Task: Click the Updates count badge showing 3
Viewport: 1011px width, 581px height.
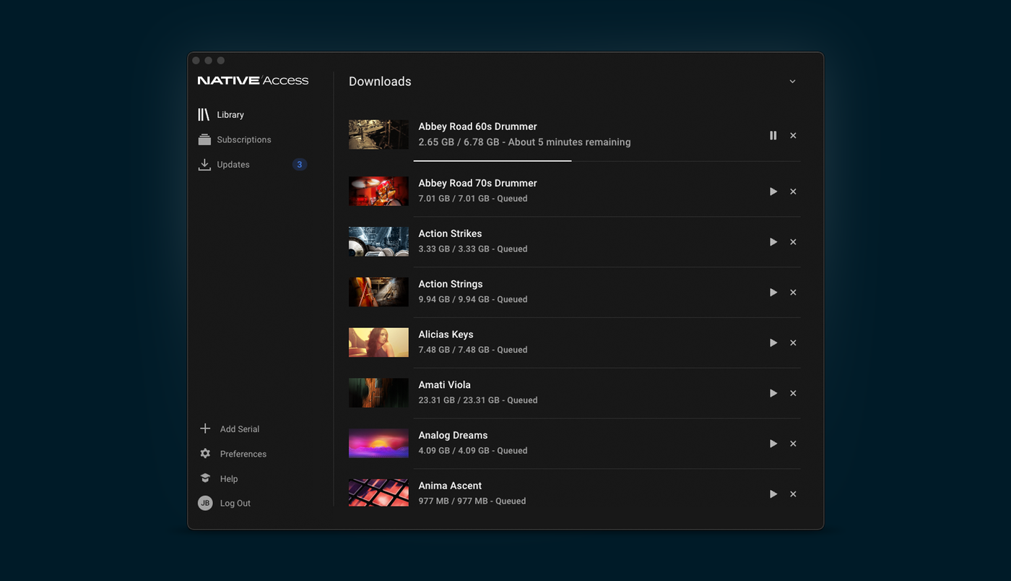Action: point(300,165)
